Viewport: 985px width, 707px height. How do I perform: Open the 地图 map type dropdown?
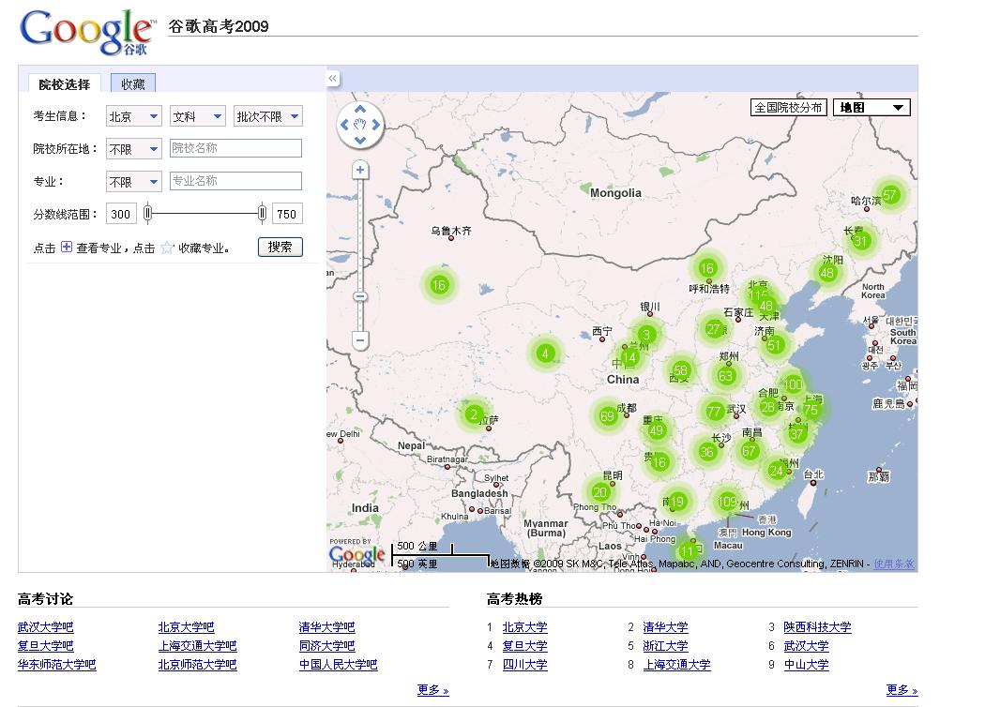(x=871, y=108)
